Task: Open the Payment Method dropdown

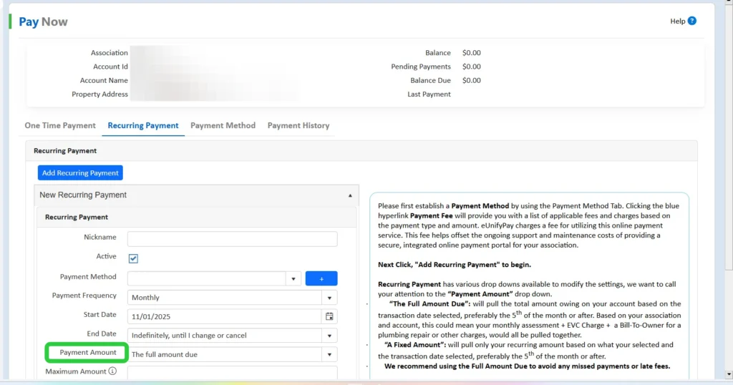Action: 293,278
